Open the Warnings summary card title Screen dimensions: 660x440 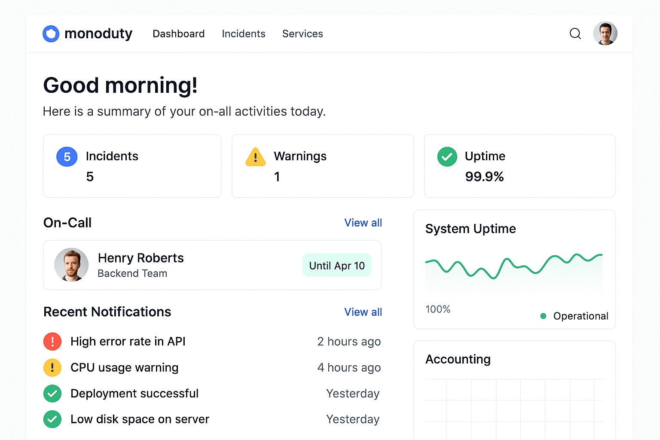(x=300, y=156)
